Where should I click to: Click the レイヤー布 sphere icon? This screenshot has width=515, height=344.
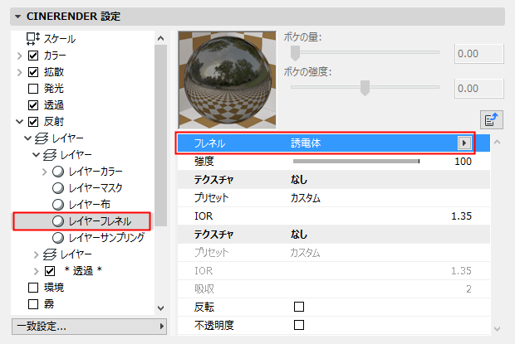(58, 205)
